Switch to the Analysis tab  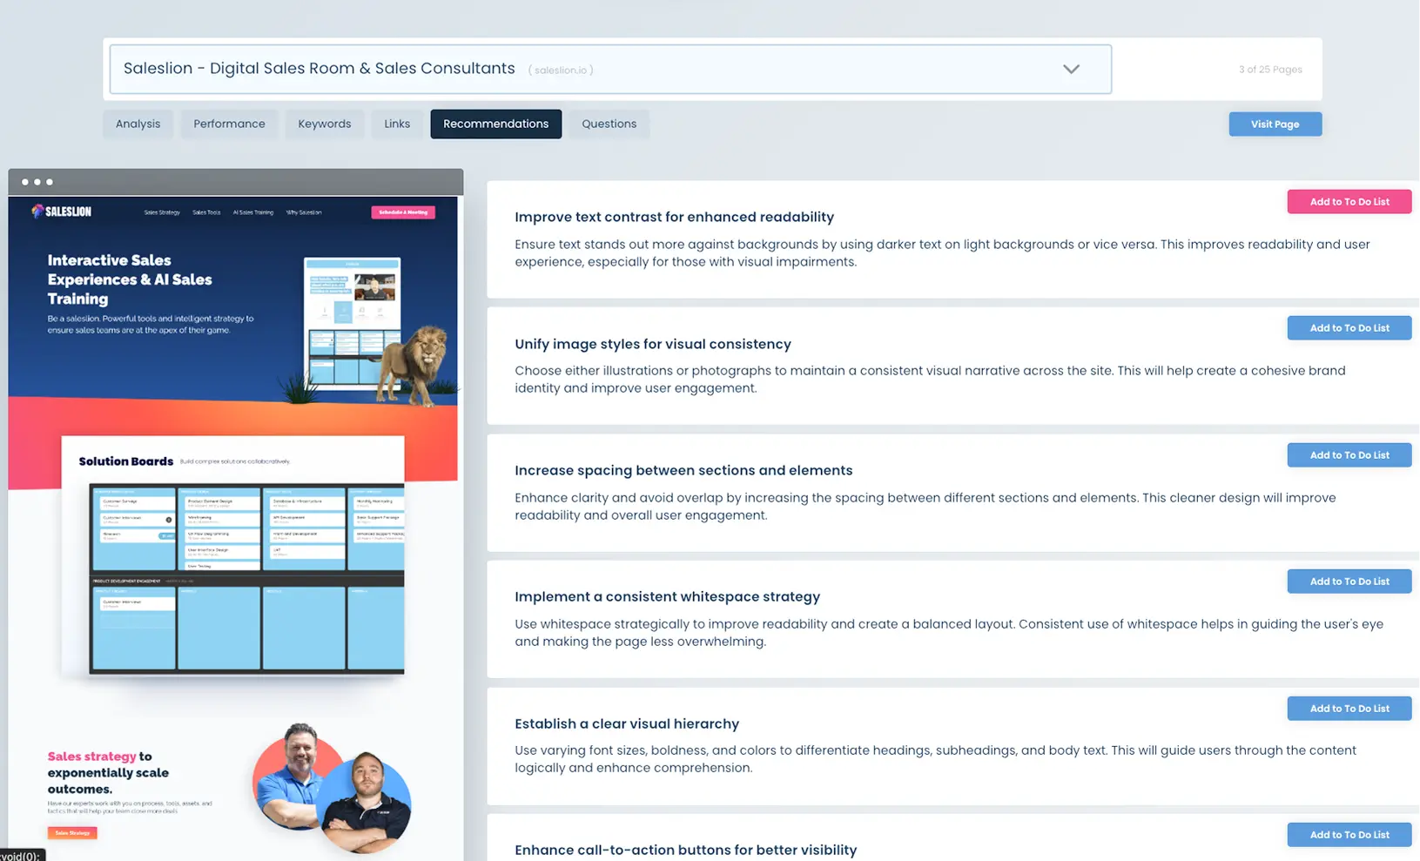[x=138, y=124]
